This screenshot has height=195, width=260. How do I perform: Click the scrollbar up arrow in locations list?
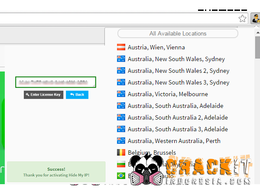coord(258,32)
